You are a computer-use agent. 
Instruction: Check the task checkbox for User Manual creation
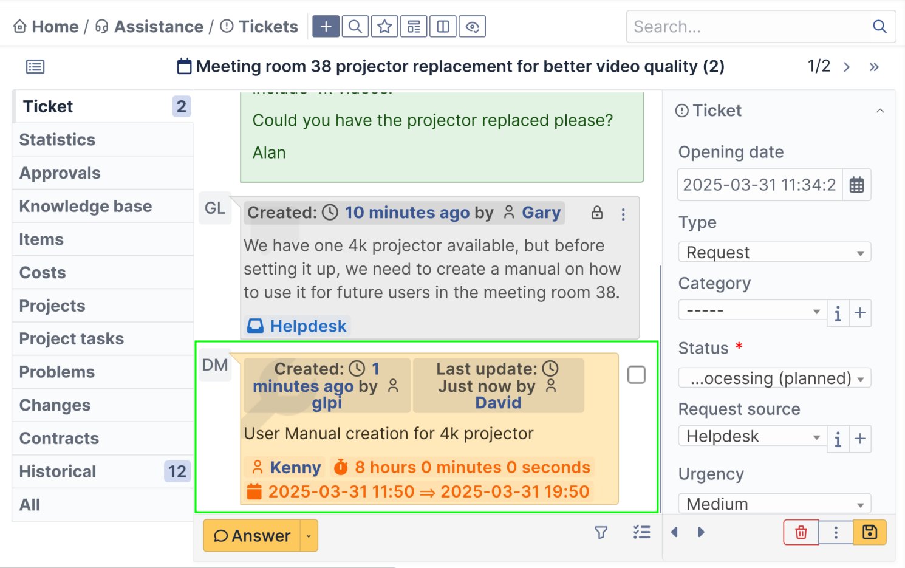point(636,375)
